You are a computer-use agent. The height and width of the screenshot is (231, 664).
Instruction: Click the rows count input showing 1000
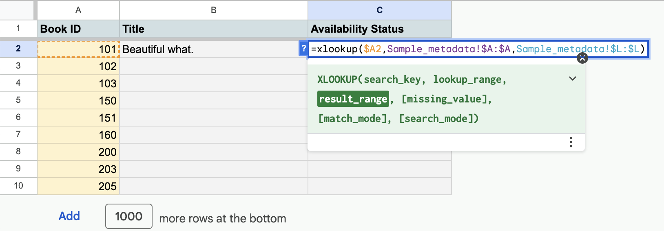click(x=128, y=216)
